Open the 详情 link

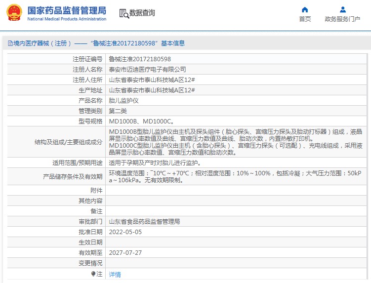click(115, 274)
